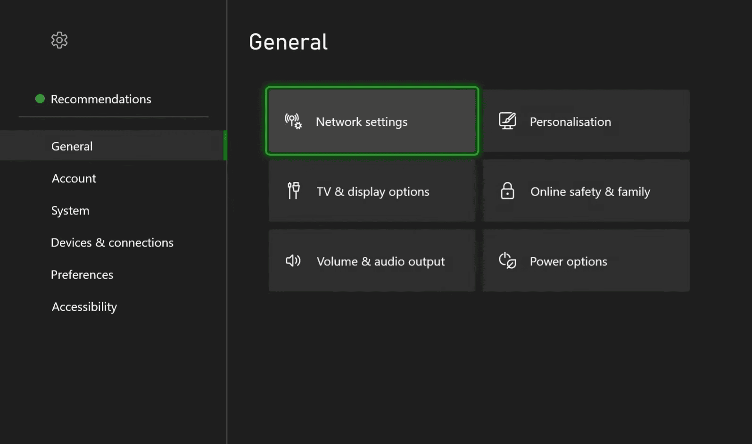Click the Personalisation monitor-and-pen icon
This screenshot has height=444, width=752.
click(507, 121)
